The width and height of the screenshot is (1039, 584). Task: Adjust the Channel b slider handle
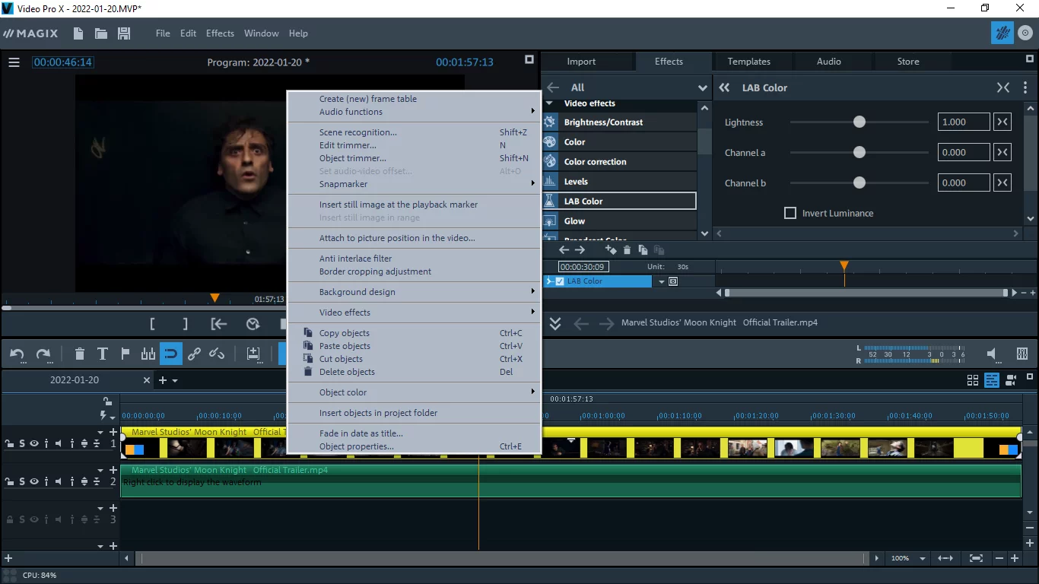pos(859,182)
